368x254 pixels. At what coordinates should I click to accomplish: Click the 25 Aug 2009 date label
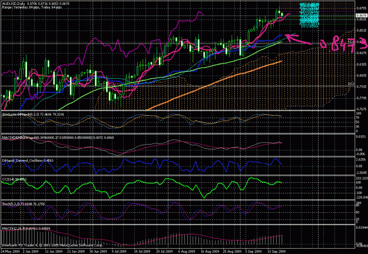pyautogui.click(x=231, y=252)
